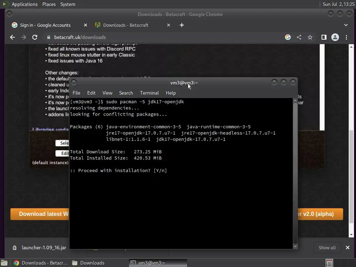
Task: Open launcher-1.09_16.jar download item
Action: tap(44, 248)
